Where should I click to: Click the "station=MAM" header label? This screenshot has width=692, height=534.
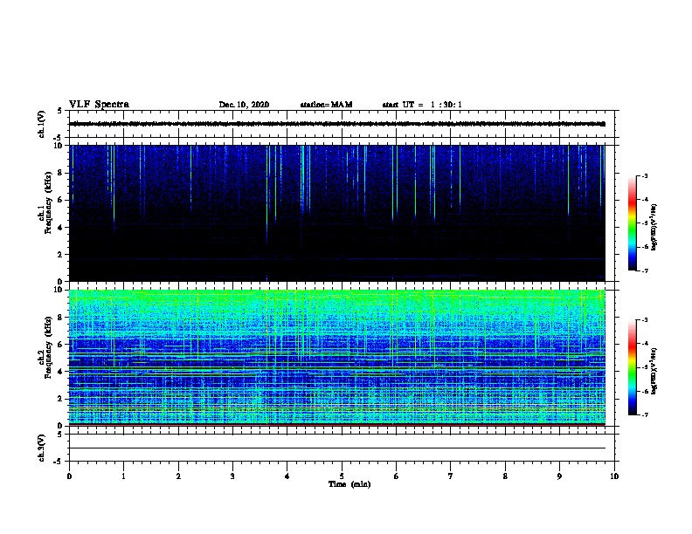pos(326,105)
